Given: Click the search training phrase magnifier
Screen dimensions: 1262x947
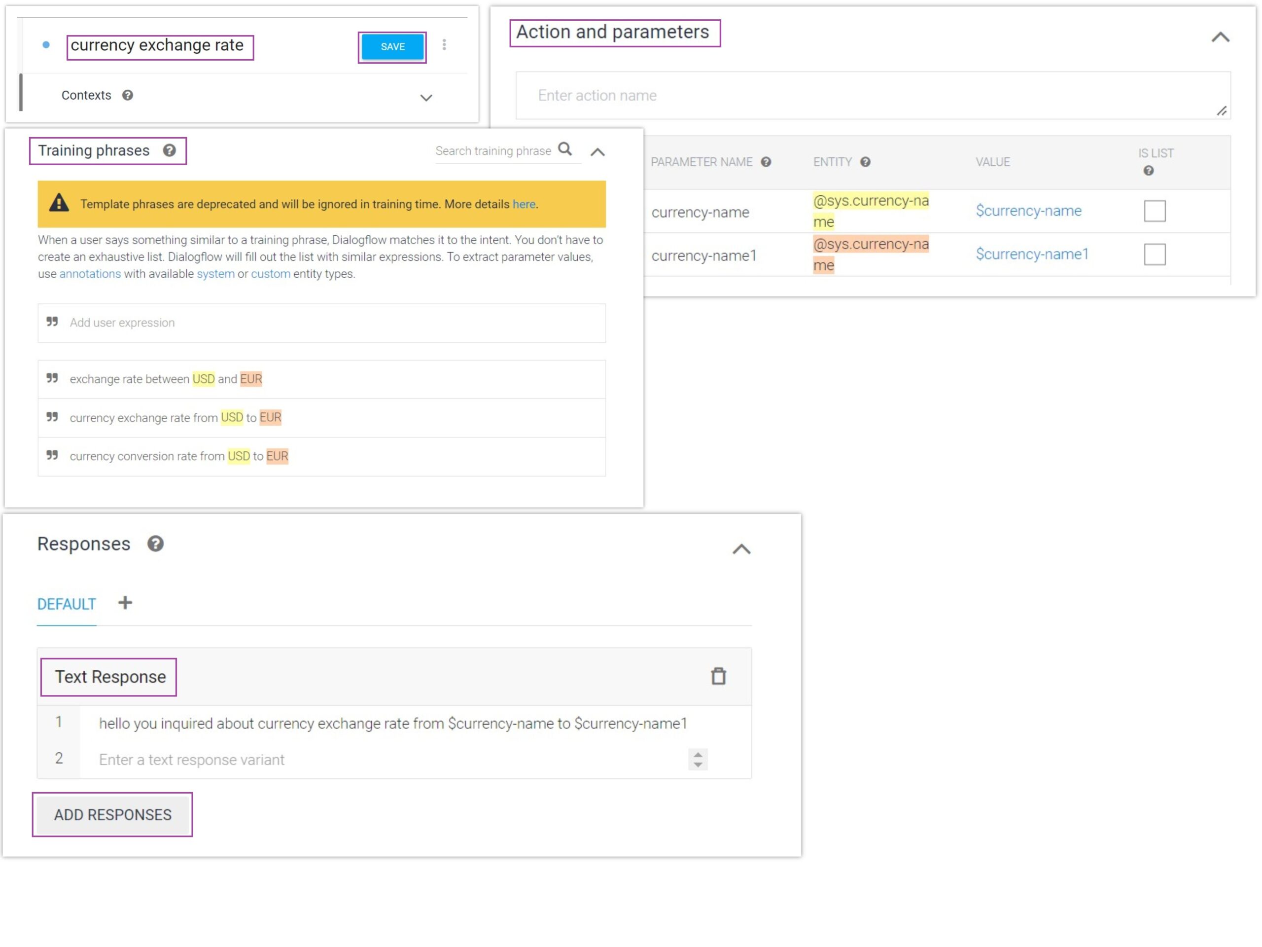Looking at the screenshot, I should click(564, 149).
